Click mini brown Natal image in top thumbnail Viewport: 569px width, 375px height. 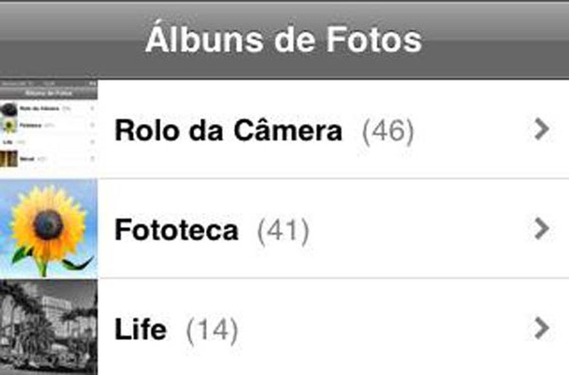coord(9,158)
